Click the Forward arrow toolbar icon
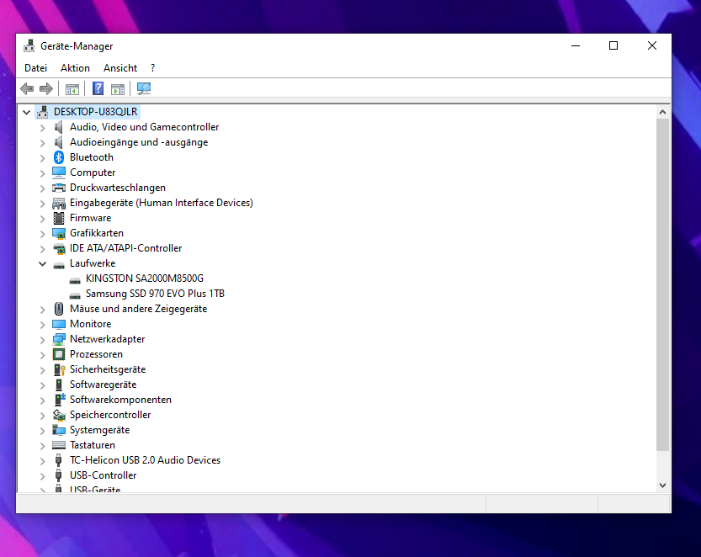The height and width of the screenshot is (557, 701). 46,88
